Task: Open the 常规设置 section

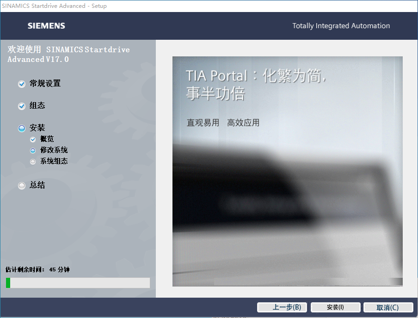Action: 44,84
